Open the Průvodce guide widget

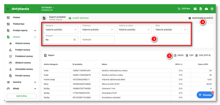pos(205,95)
